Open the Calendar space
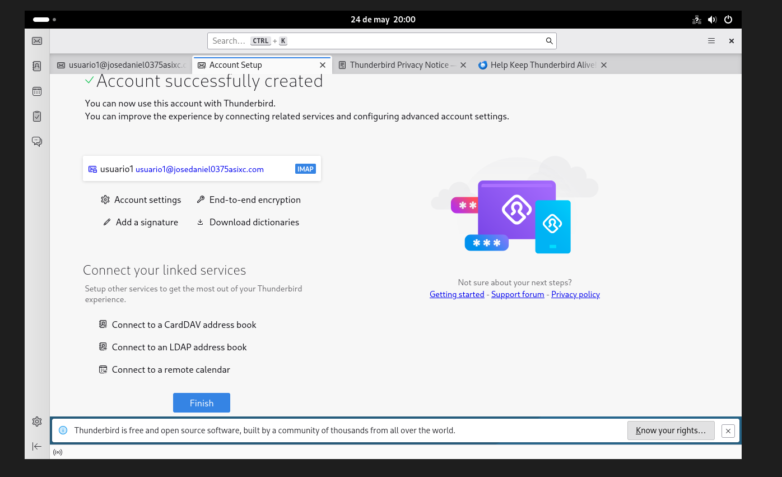This screenshot has height=477, width=782. click(x=37, y=91)
